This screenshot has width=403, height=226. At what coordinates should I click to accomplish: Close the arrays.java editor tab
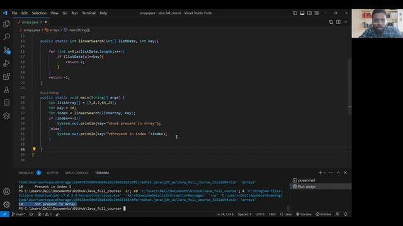(46, 22)
